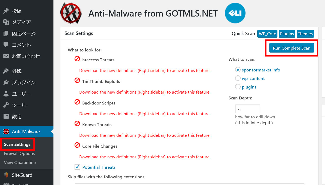Click the Run Complete Scan button
This screenshot has width=325, height=185.
pos(292,48)
